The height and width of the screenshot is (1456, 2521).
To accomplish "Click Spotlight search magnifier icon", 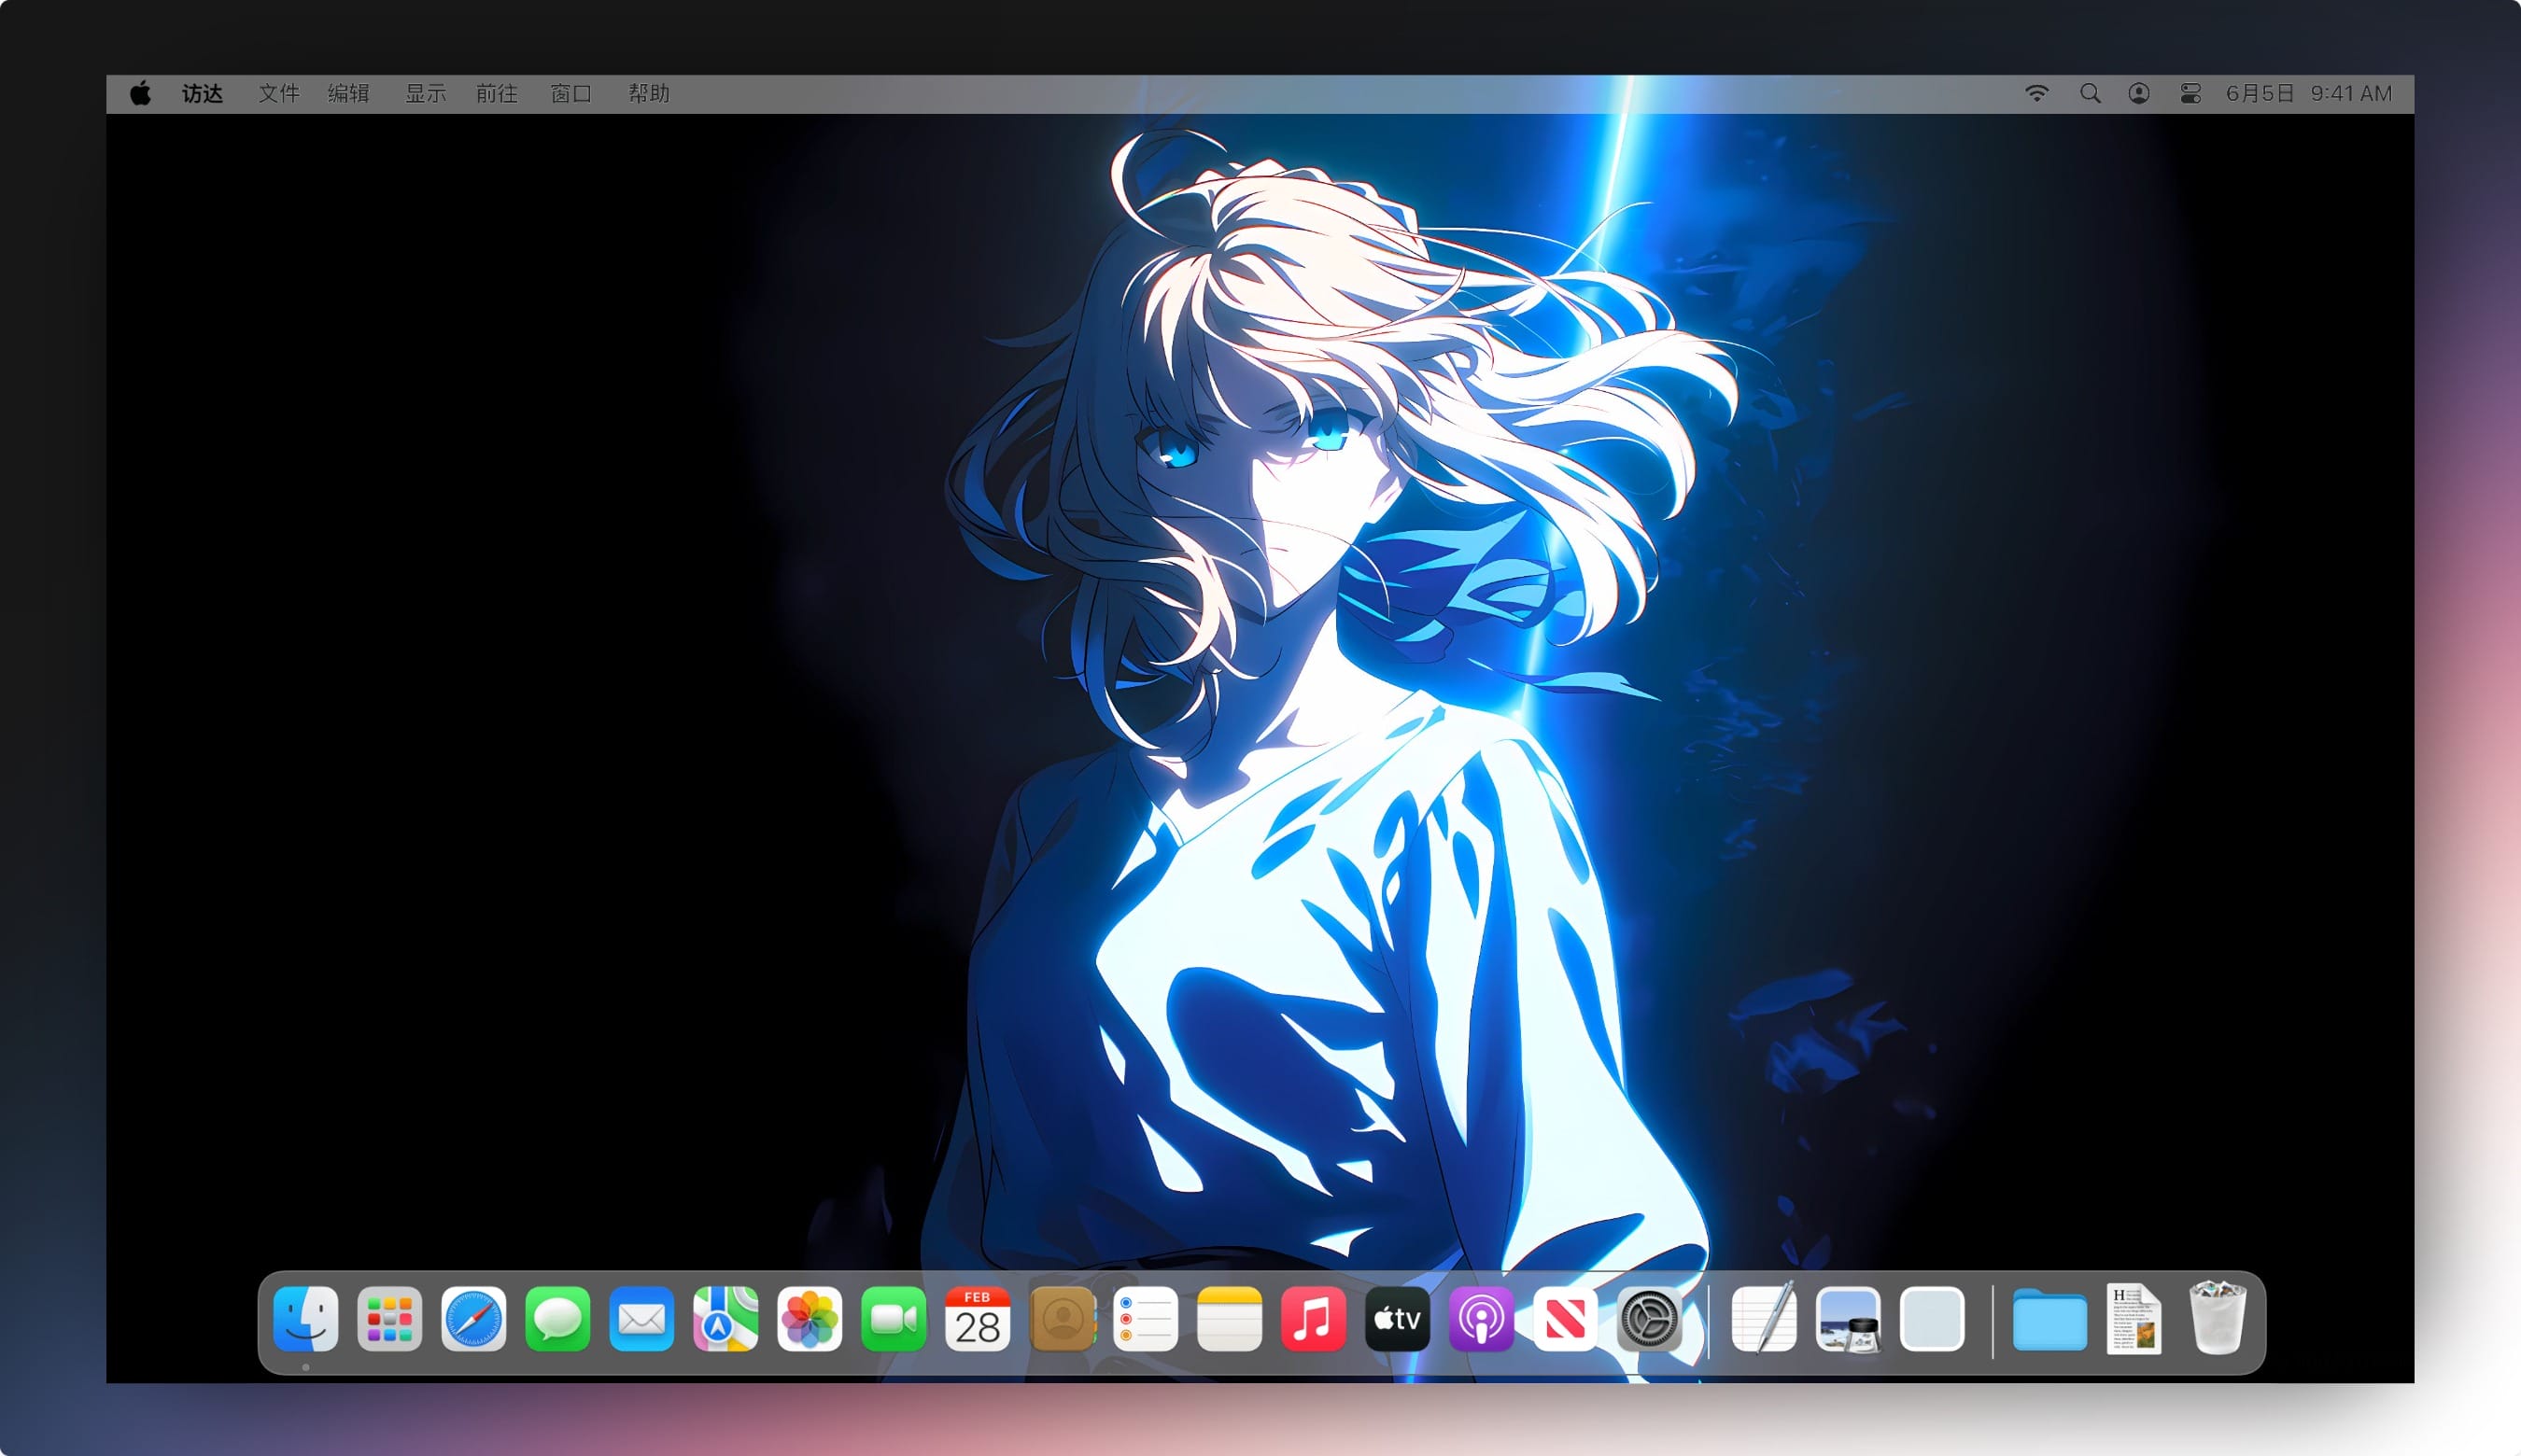I will [2090, 93].
